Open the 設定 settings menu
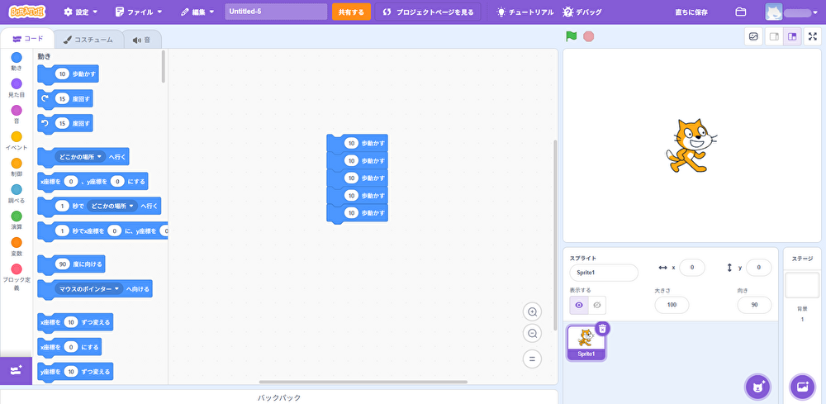Image resolution: width=826 pixels, height=404 pixels. point(81,12)
